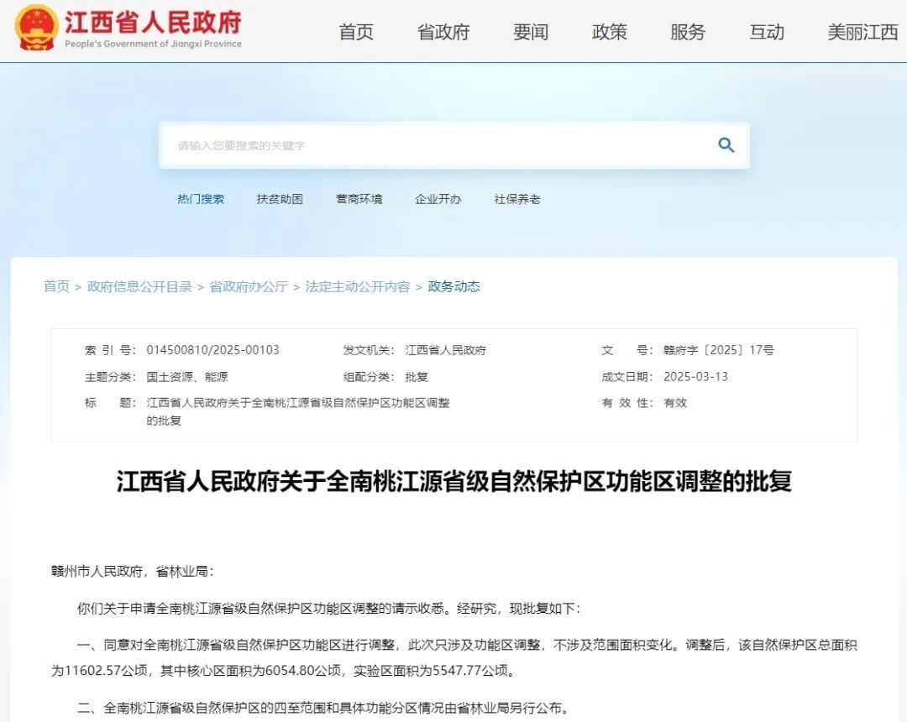907x722 pixels.
Task: Click the 热门搜索 hot search label
Action: (201, 199)
